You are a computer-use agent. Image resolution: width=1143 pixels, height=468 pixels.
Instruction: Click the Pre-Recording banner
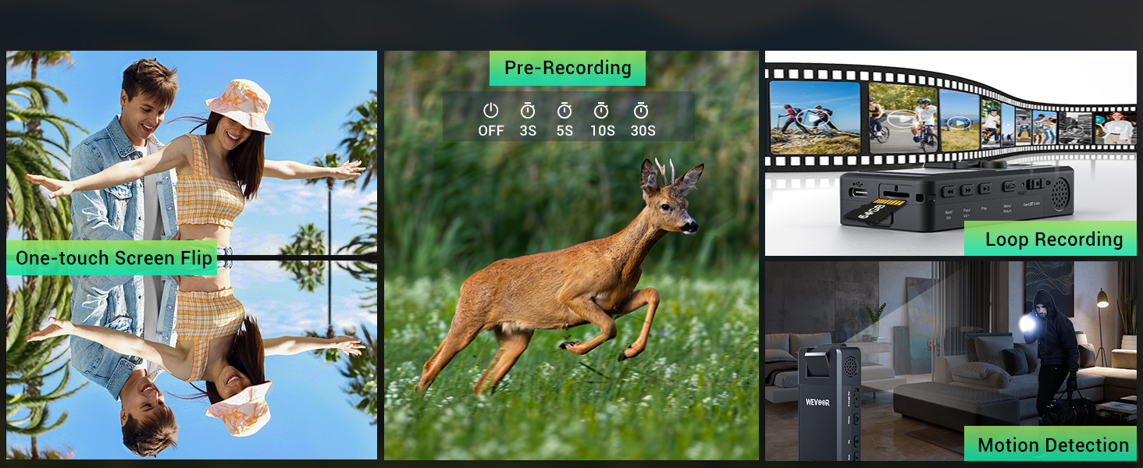click(567, 69)
